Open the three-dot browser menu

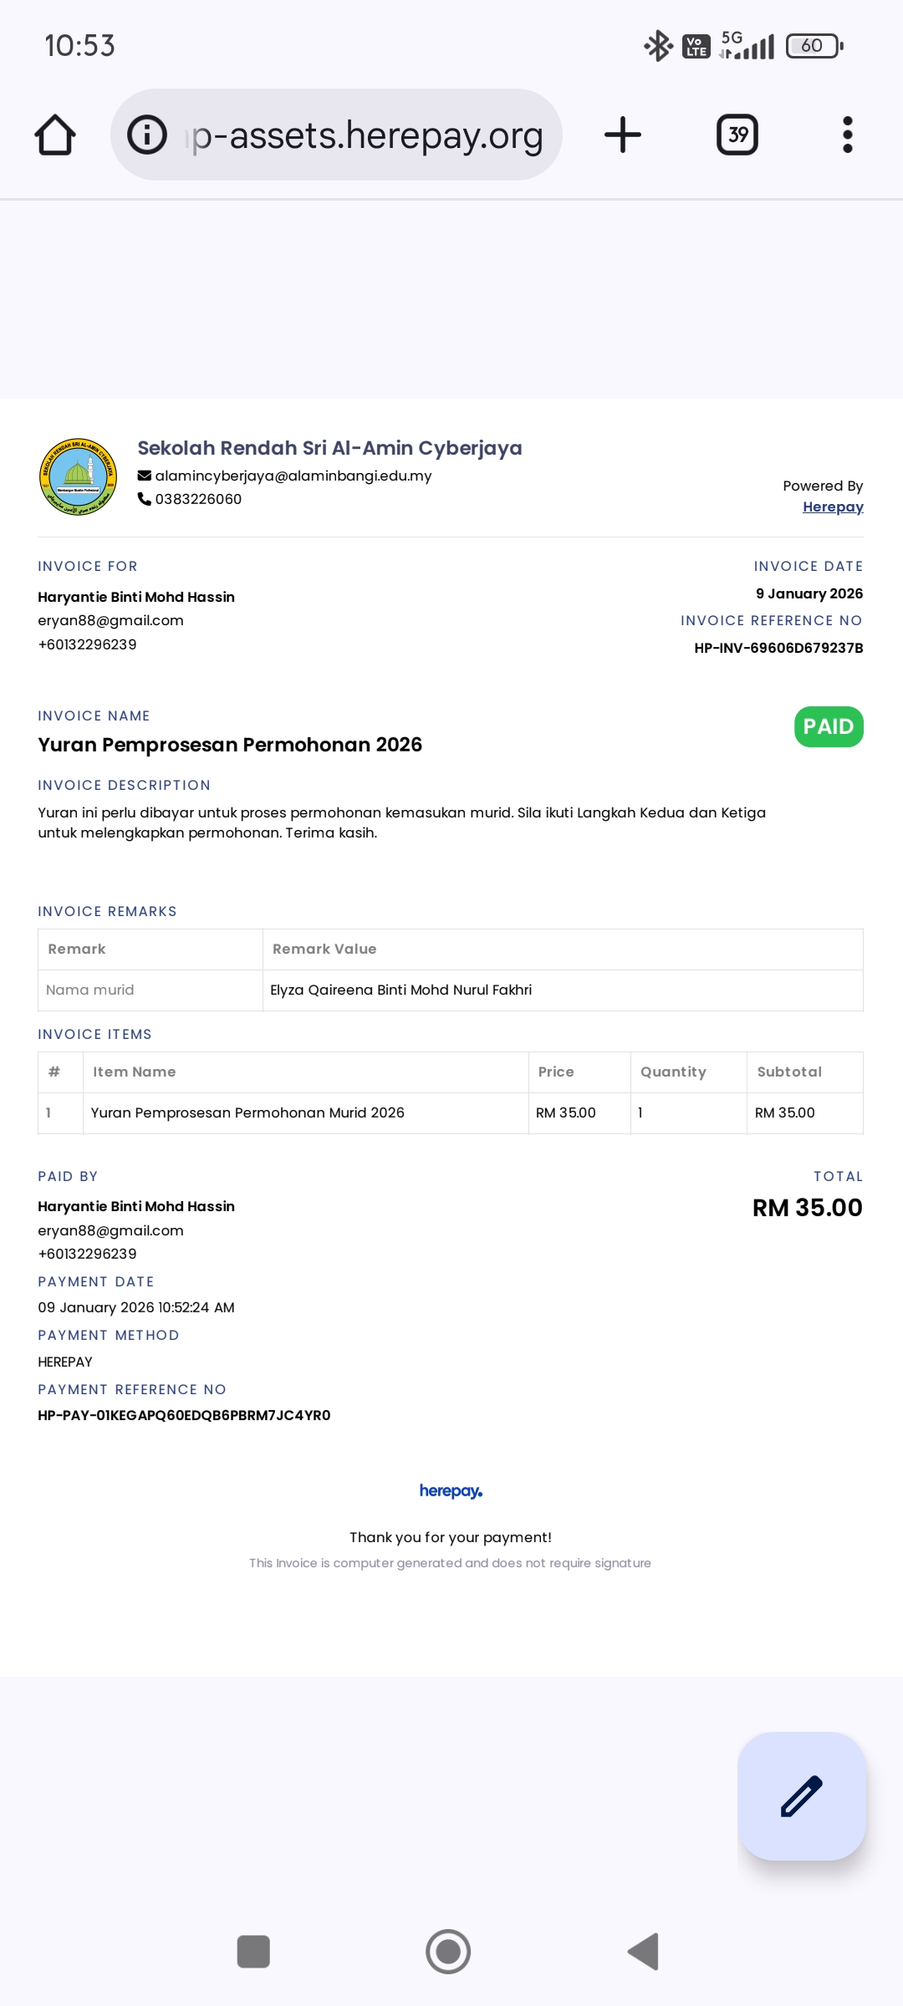coord(848,135)
